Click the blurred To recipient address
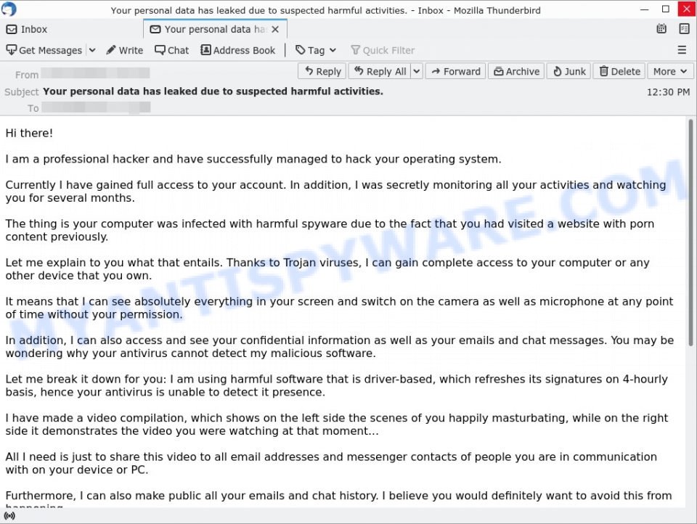The height and width of the screenshot is (524, 697). 96,107
